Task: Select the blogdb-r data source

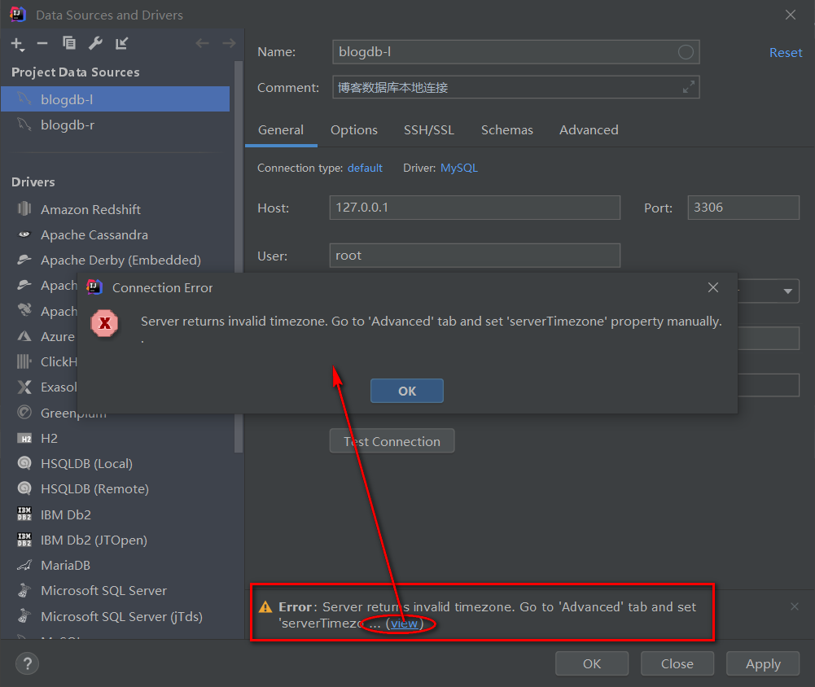Action: click(115, 125)
